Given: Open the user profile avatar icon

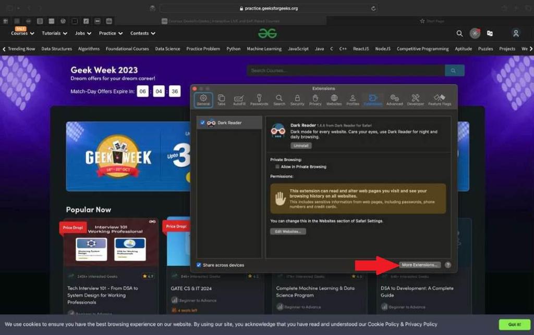Looking at the screenshot, I should (516, 33).
